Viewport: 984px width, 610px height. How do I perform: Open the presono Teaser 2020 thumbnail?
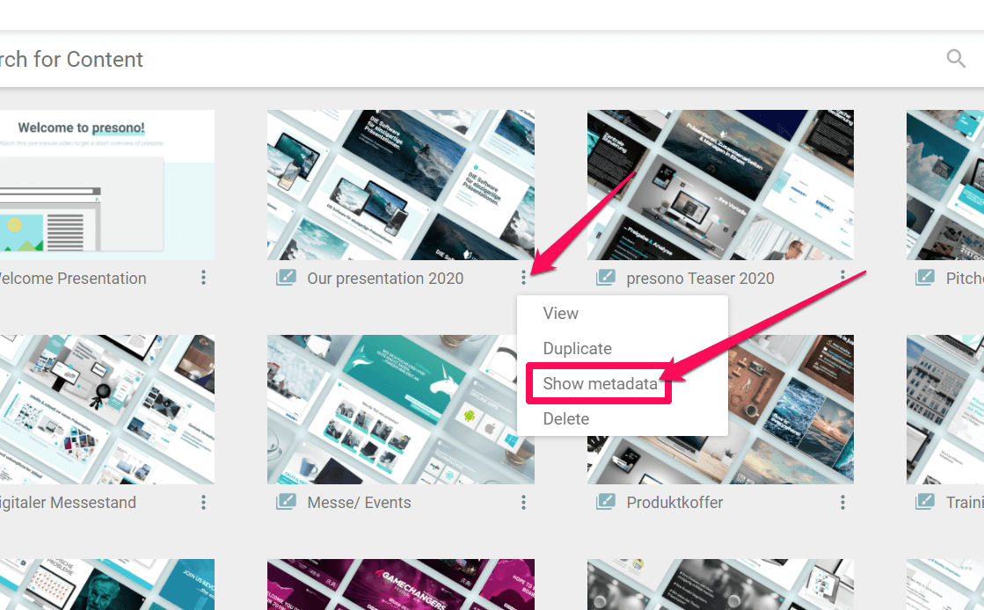coord(720,185)
